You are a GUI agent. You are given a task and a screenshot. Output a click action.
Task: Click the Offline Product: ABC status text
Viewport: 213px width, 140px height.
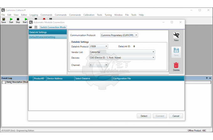[197, 131]
